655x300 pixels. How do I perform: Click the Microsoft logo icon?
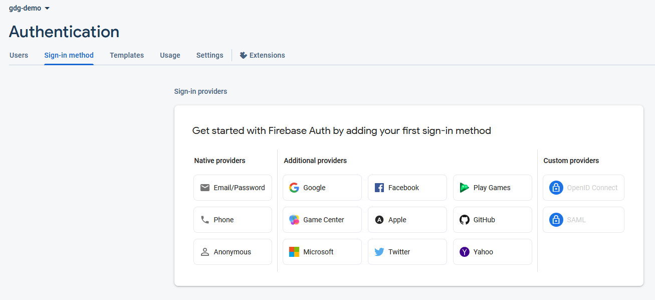pos(294,252)
